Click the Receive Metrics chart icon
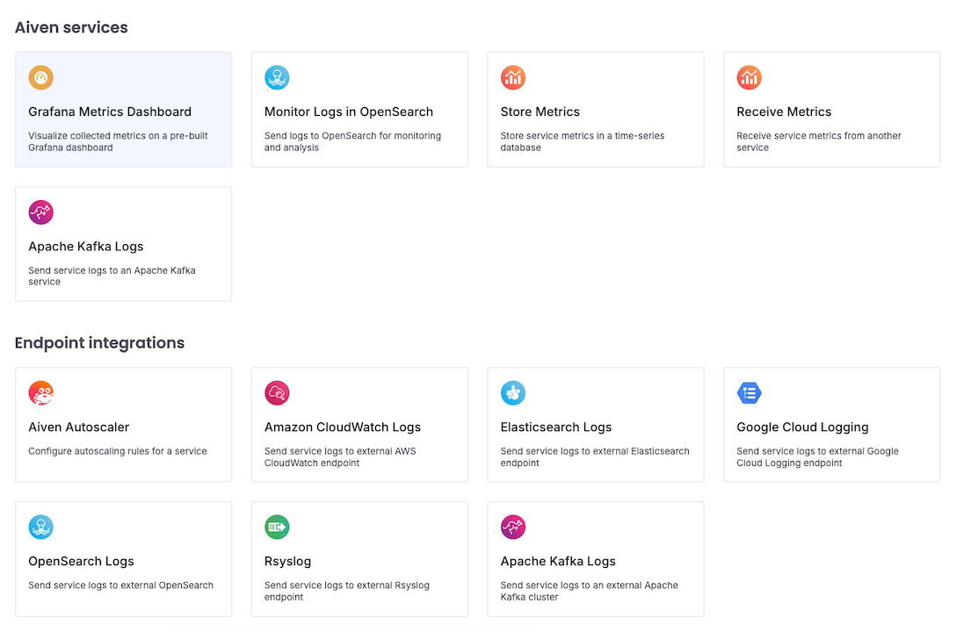The width and height of the screenshot is (978, 632). 749,77
